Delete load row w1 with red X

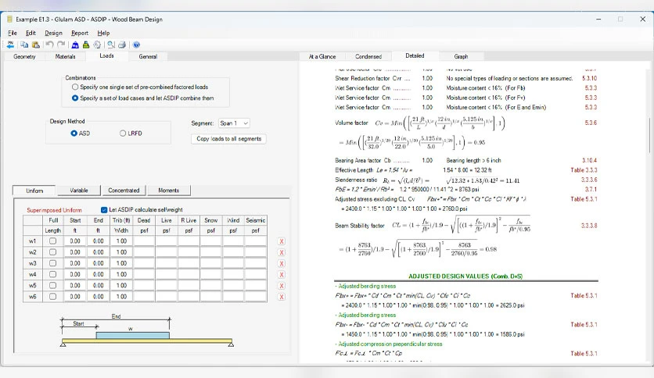click(x=282, y=241)
